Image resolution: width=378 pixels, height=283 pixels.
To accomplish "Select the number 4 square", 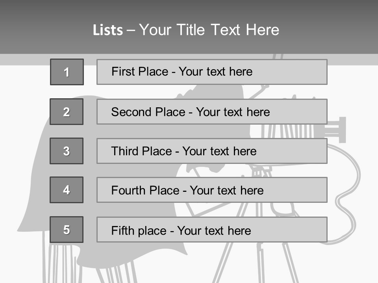I will point(67,190).
